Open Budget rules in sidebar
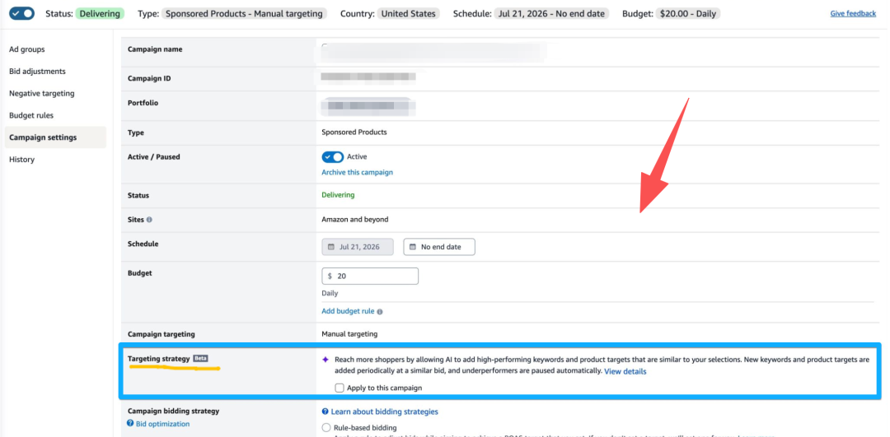The height and width of the screenshot is (437, 890). (x=31, y=115)
